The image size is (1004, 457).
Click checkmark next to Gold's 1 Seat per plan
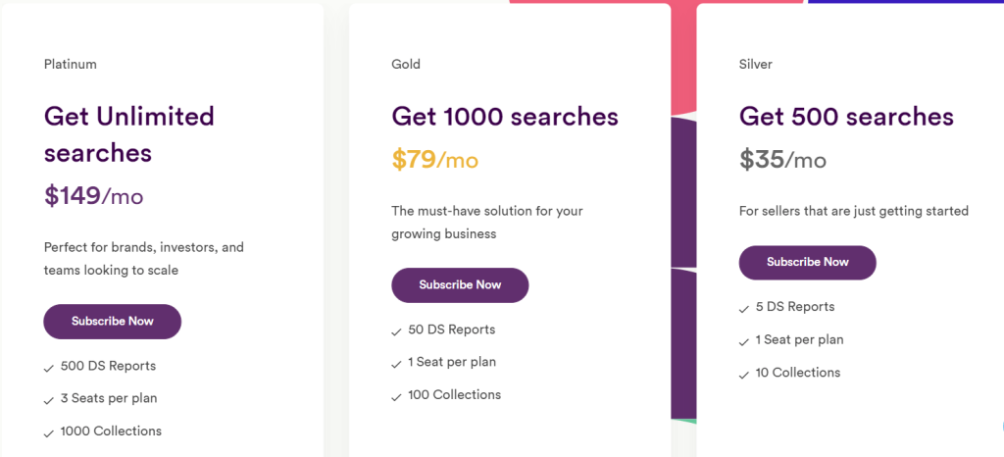tap(396, 364)
